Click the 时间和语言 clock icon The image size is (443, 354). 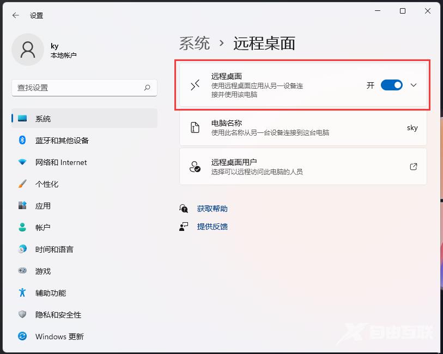tap(22, 249)
